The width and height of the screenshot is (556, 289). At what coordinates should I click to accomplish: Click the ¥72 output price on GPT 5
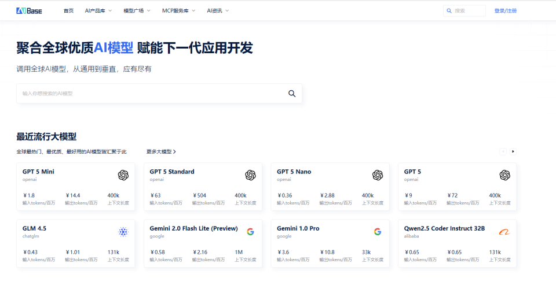tap(452, 195)
